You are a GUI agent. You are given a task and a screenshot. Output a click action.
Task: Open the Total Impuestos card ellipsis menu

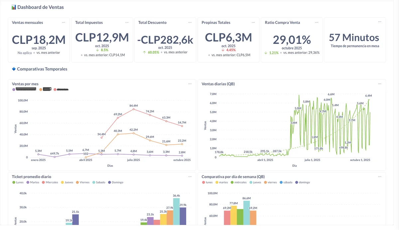coord(127,22)
